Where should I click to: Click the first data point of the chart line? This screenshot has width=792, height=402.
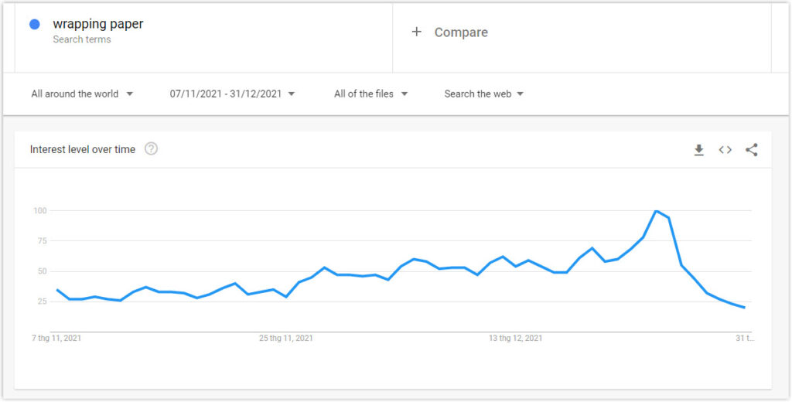pyautogui.click(x=57, y=290)
